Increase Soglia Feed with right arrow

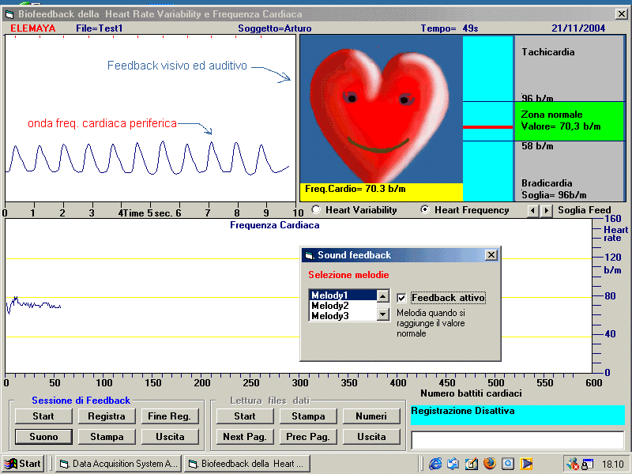[x=546, y=210]
